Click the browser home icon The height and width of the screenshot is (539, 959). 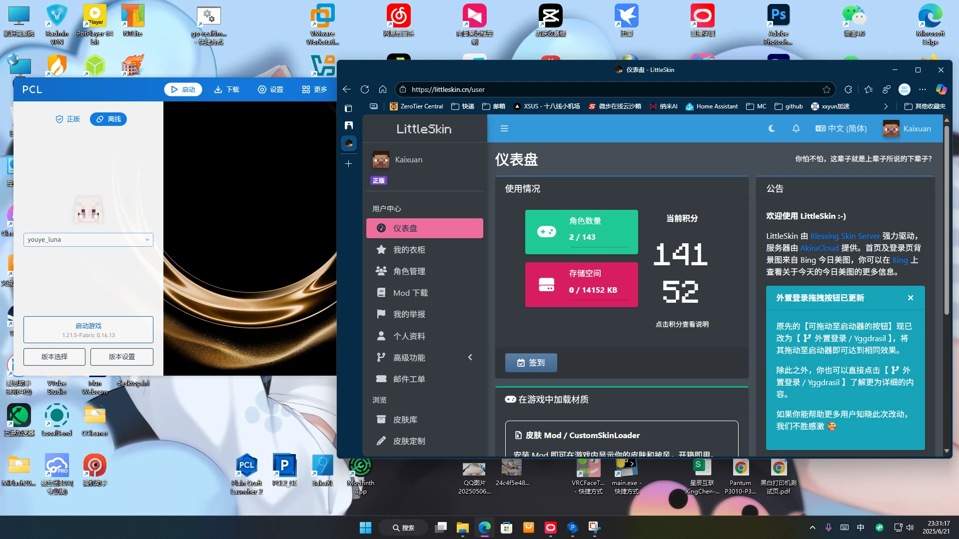[x=383, y=89]
